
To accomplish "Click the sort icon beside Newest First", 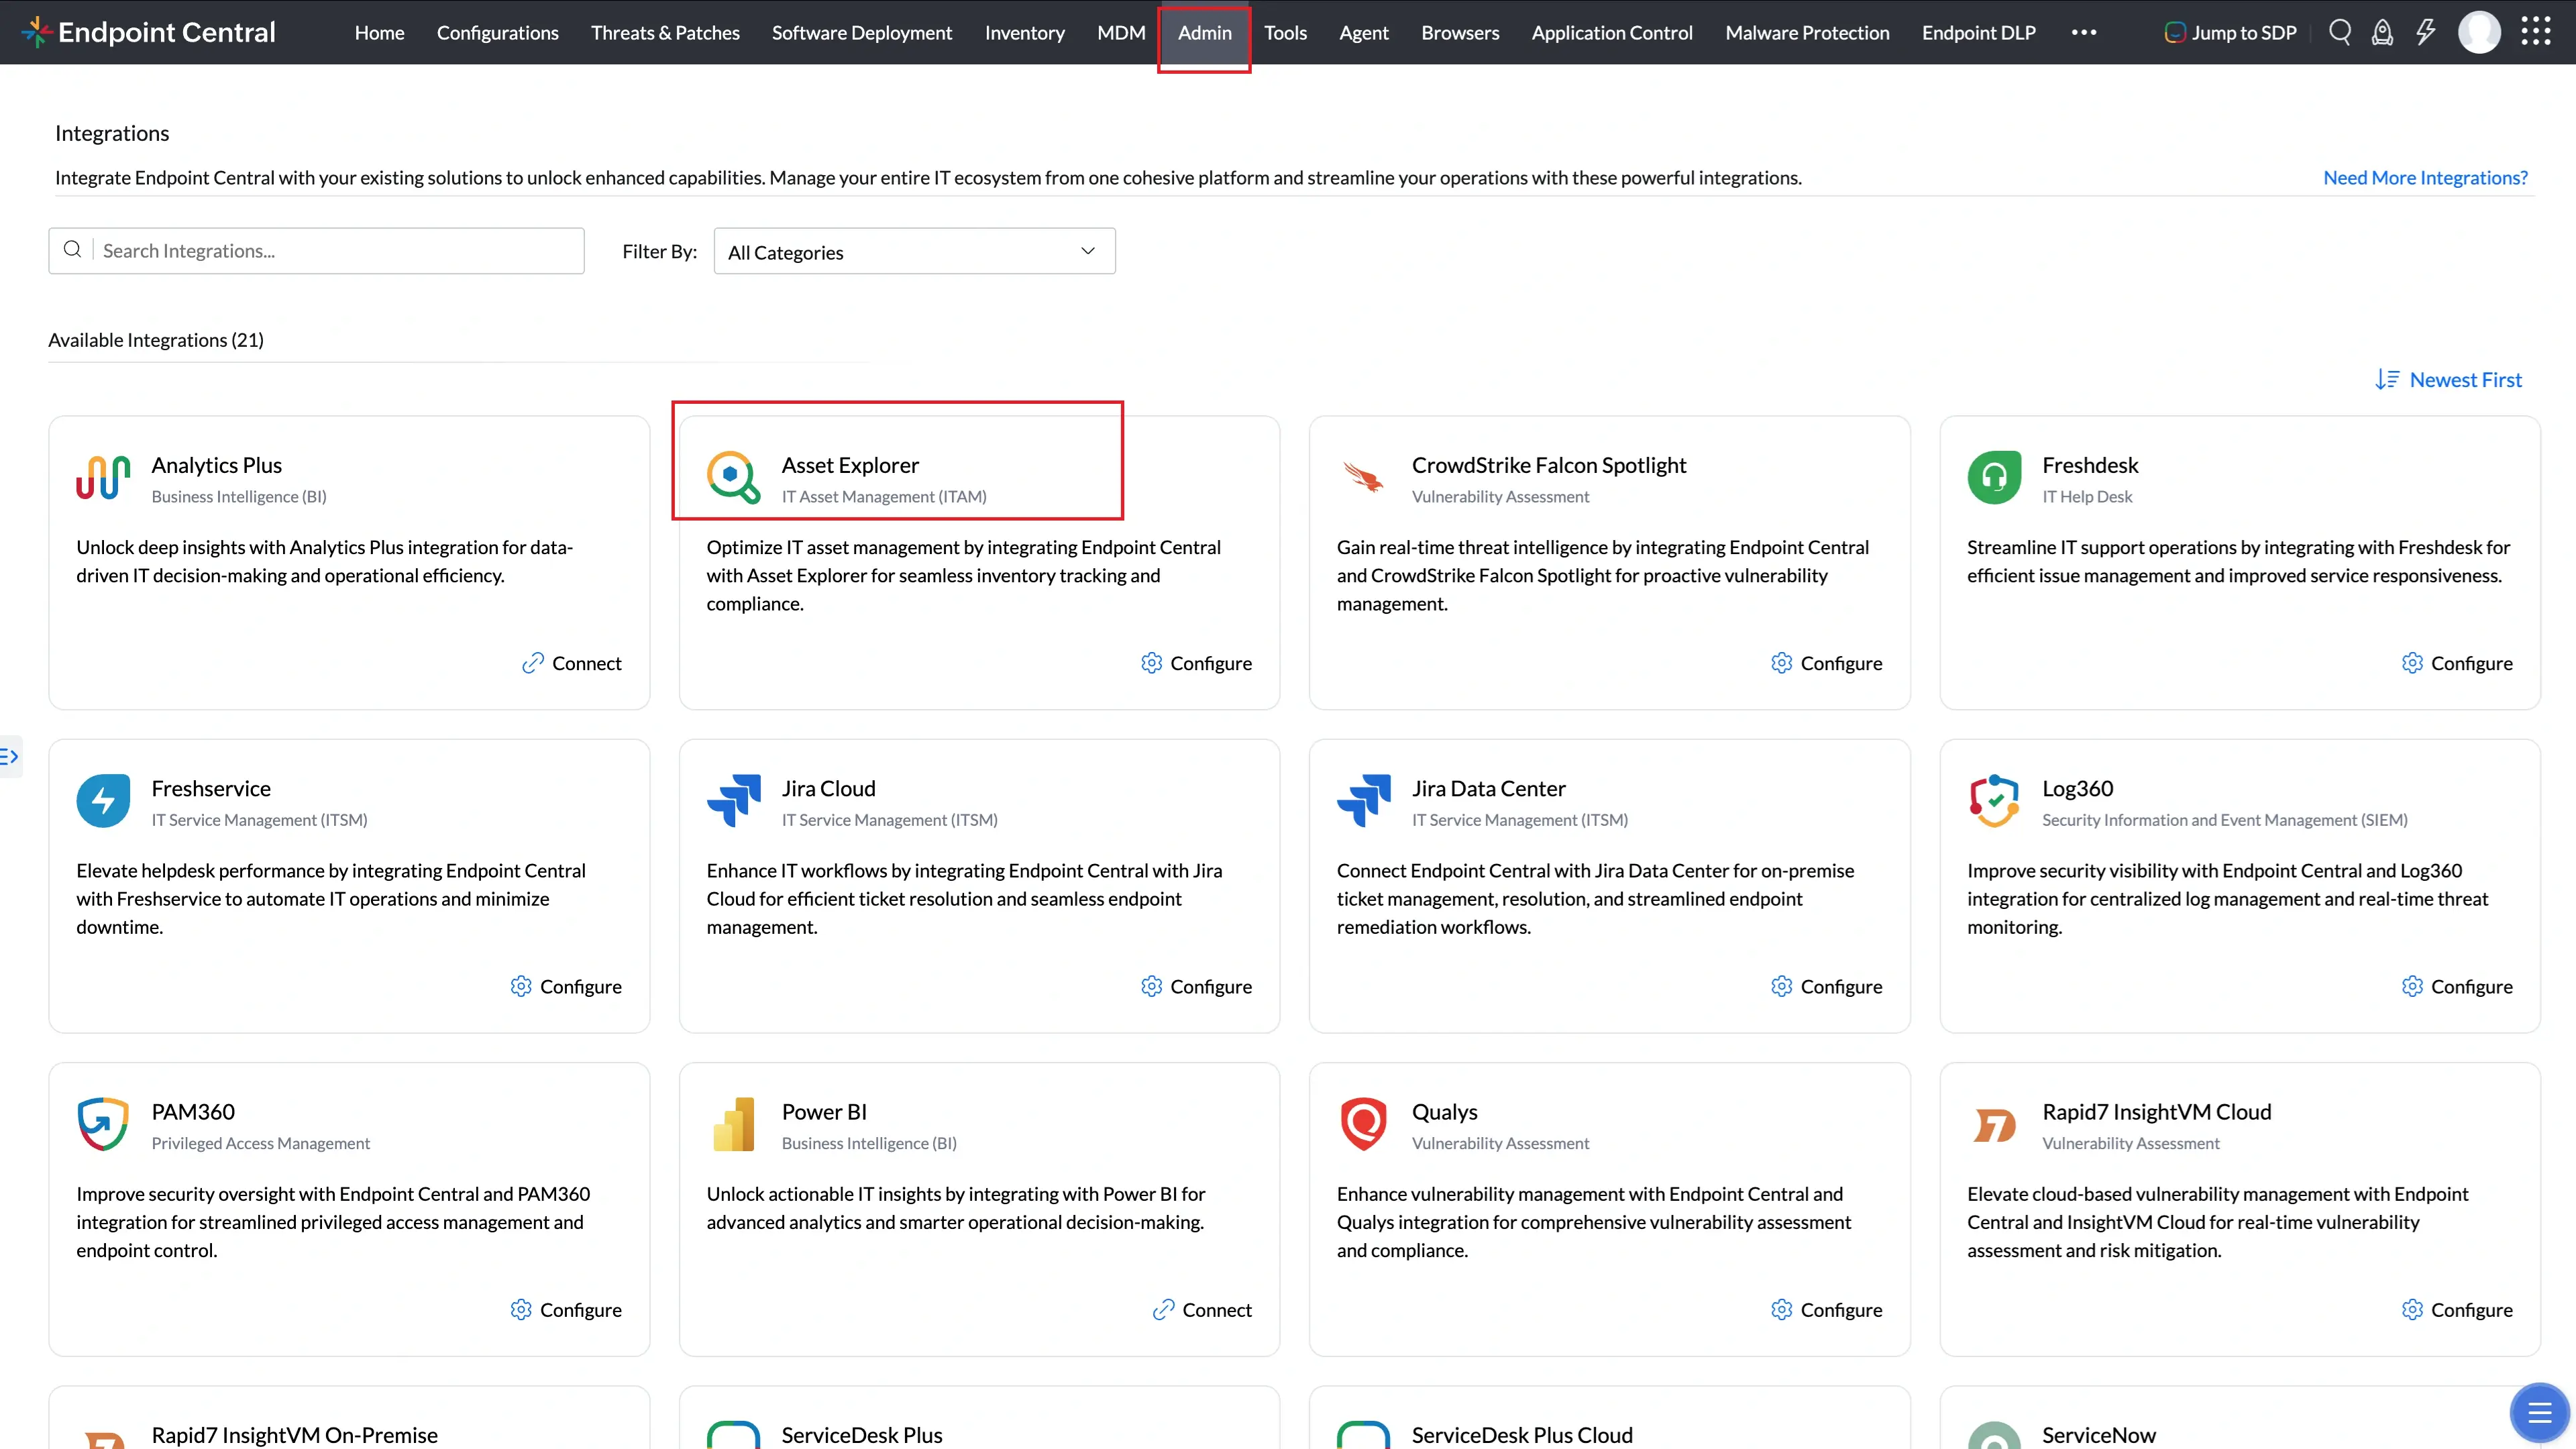I will pyautogui.click(x=2387, y=380).
